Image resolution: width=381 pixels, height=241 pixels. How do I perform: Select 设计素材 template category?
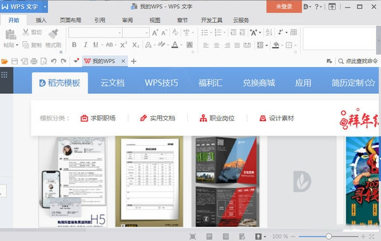click(x=276, y=118)
